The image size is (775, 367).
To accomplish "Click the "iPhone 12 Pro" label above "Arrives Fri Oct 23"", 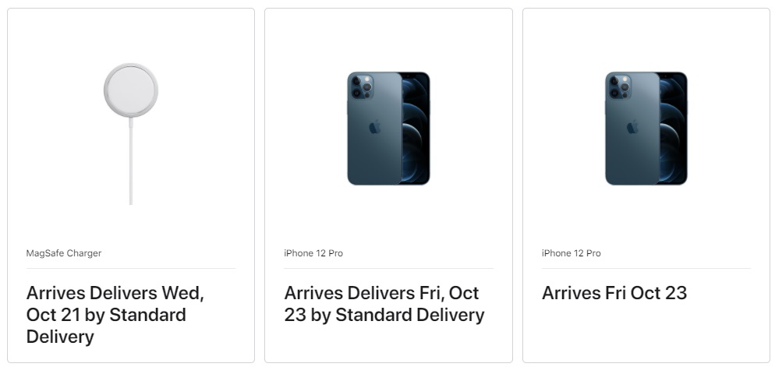I will coord(572,253).
